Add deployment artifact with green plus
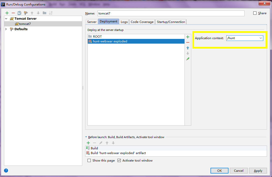The height and width of the screenshot is (177, 272). [188, 37]
